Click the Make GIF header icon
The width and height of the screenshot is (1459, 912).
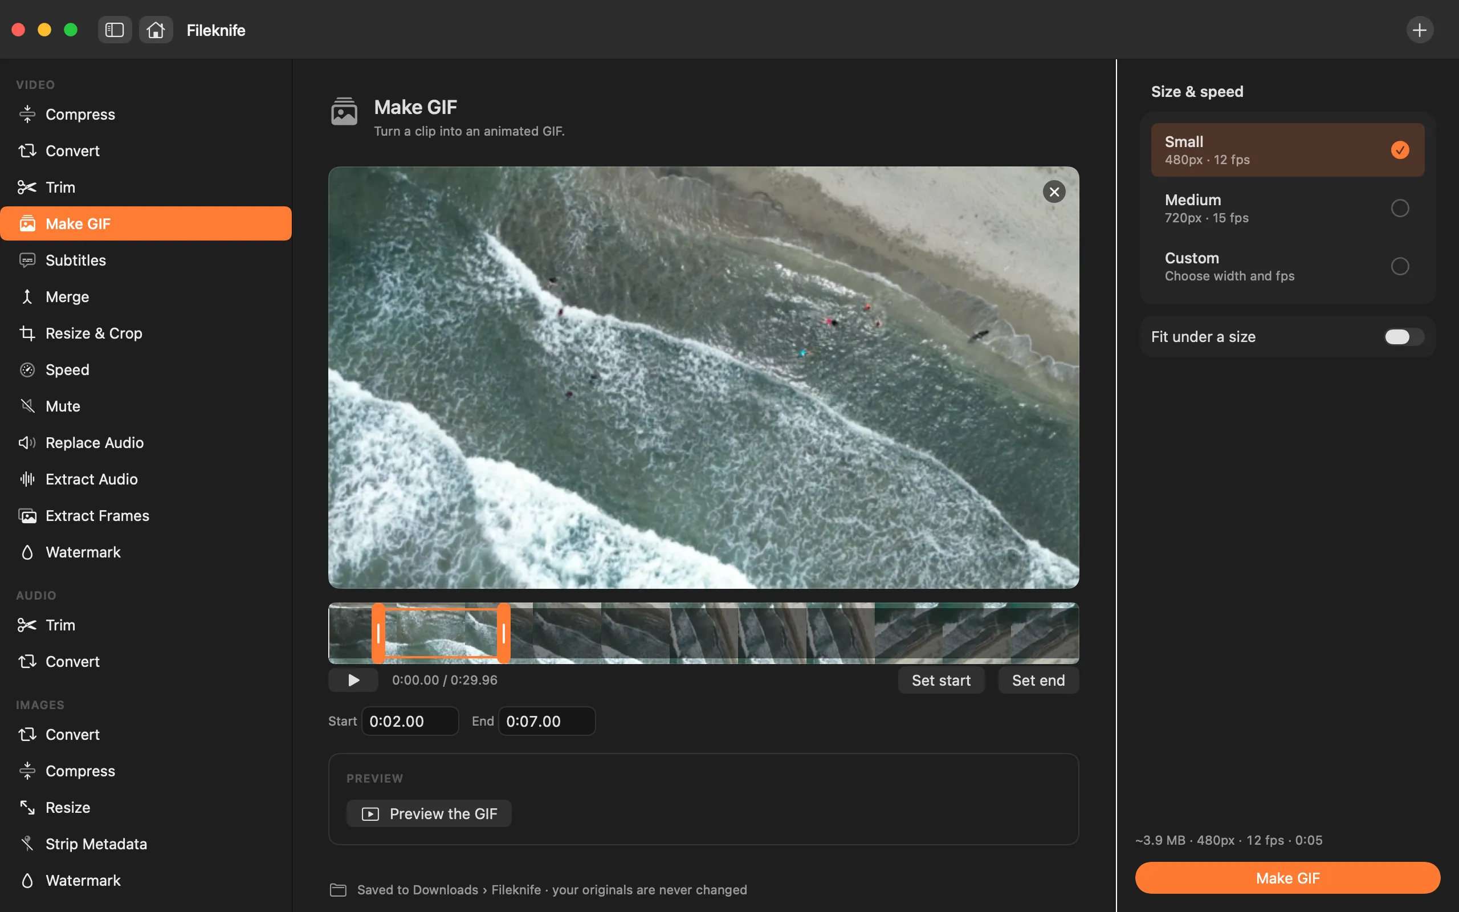[x=344, y=112]
